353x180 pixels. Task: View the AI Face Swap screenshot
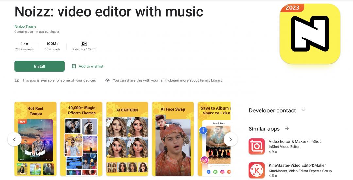click(x=173, y=139)
